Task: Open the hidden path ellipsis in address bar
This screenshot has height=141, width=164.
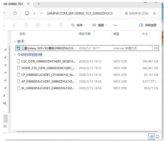Action: point(41,13)
